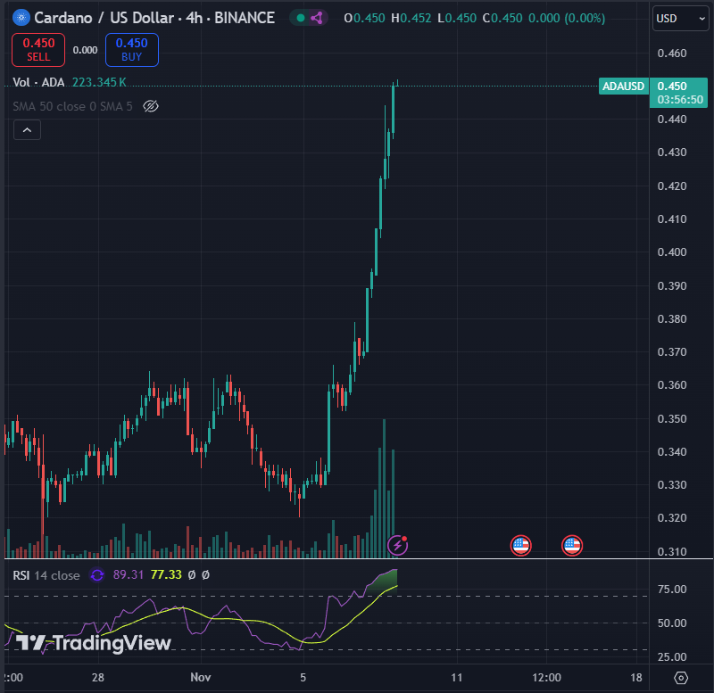The width and height of the screenshot is (714, 693).
Task: Click the Vol · ADA indicator label
Action: point(38,82)
